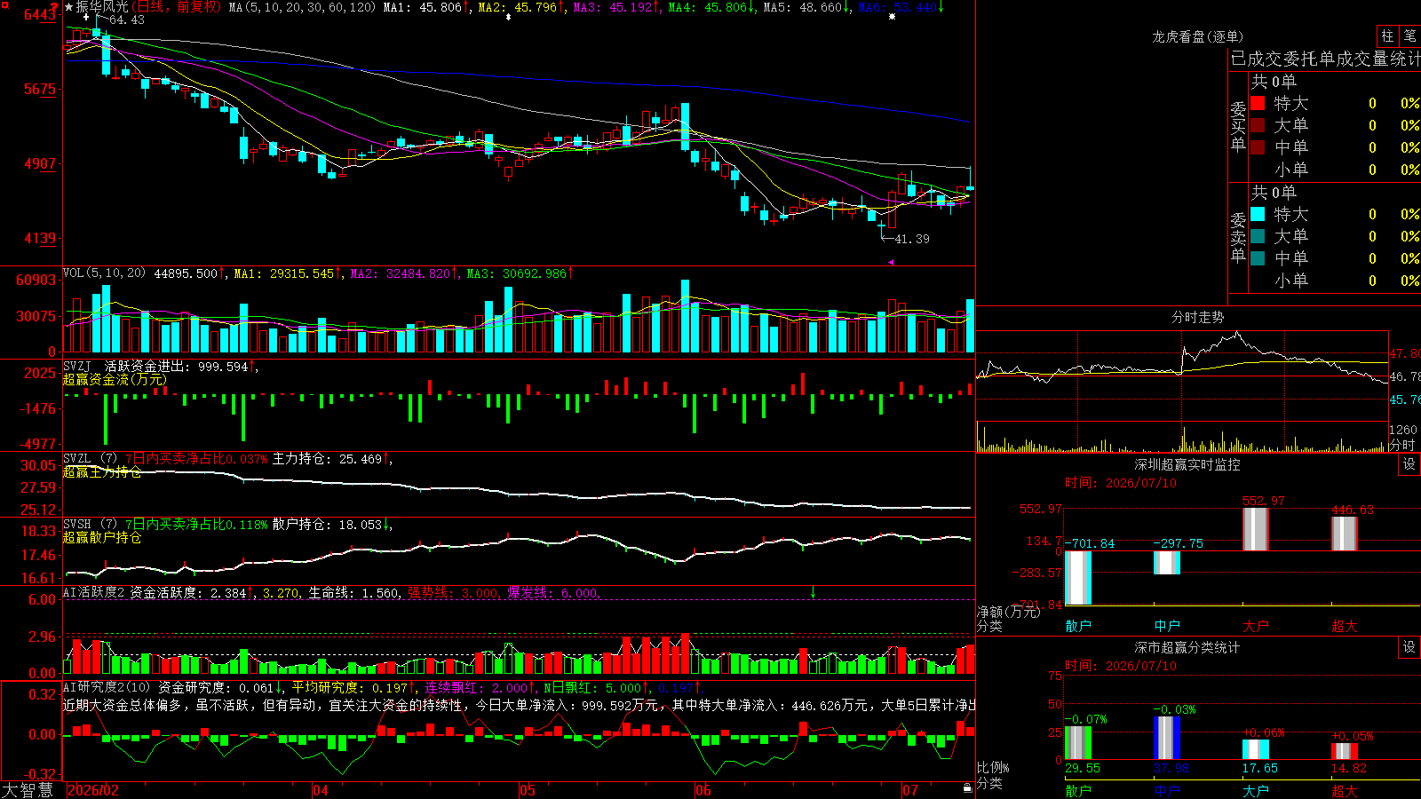The image size is (1421, 799).
Task: Click the (日线, 前复权) period label
Action: pyautogui.click(x=176, y=7)
